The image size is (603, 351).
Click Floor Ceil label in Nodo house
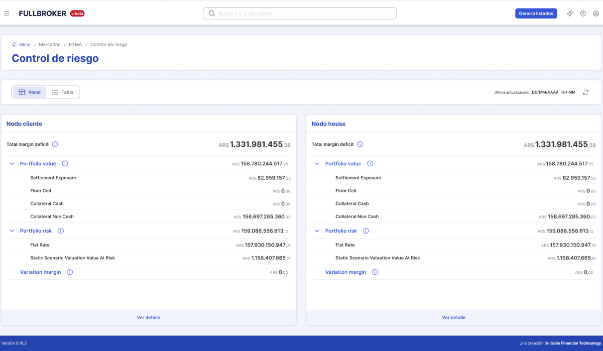tap(346, 191)
